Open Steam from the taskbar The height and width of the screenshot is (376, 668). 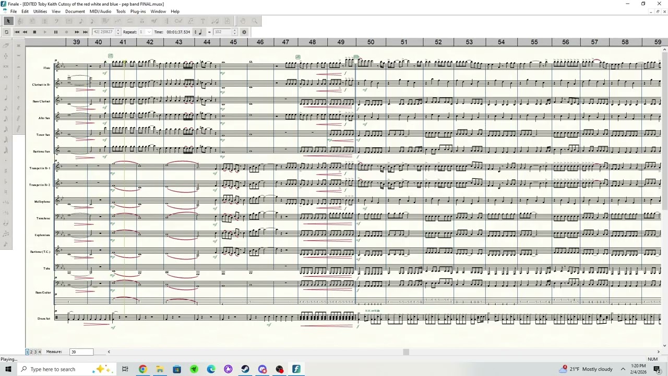click(245, 369)
